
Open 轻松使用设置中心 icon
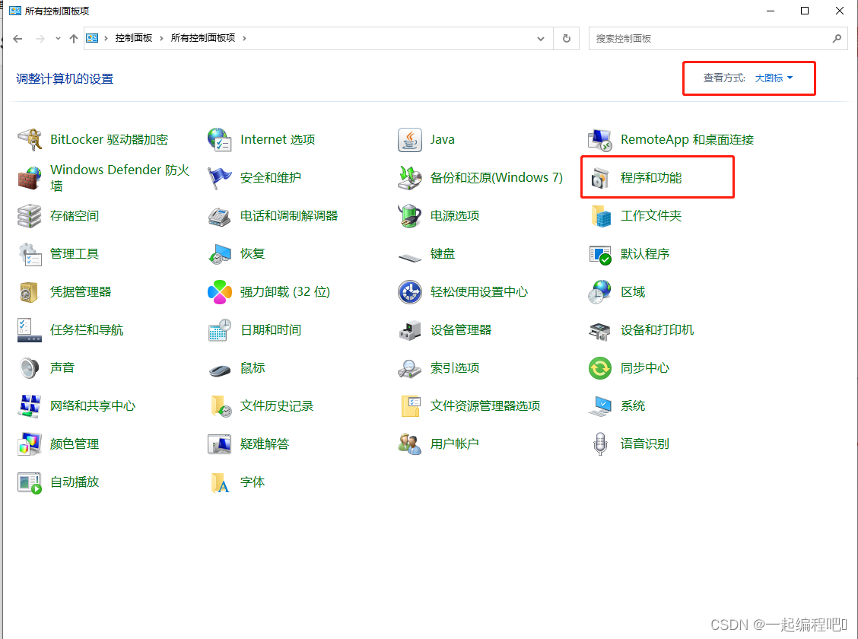[410, 291]
